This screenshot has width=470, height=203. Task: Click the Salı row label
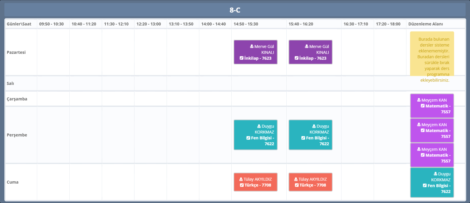click(x=11, y=83)
